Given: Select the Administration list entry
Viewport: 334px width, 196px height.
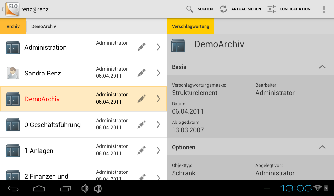Looking at the screenshot, I should 83,47.
